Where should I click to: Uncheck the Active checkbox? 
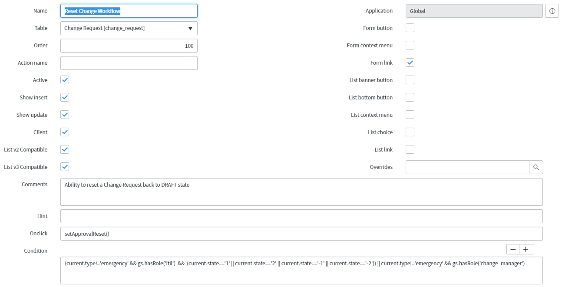(65, 80)
